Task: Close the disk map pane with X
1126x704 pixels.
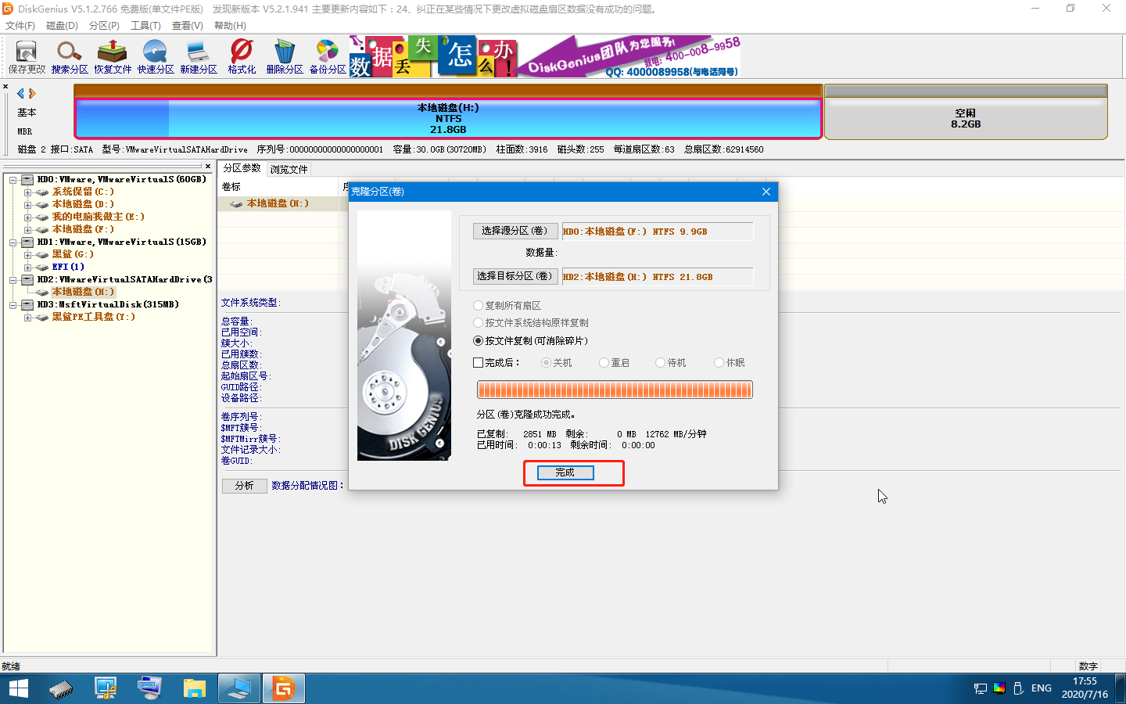Action: pyautogui.click(x=5, y=87)
